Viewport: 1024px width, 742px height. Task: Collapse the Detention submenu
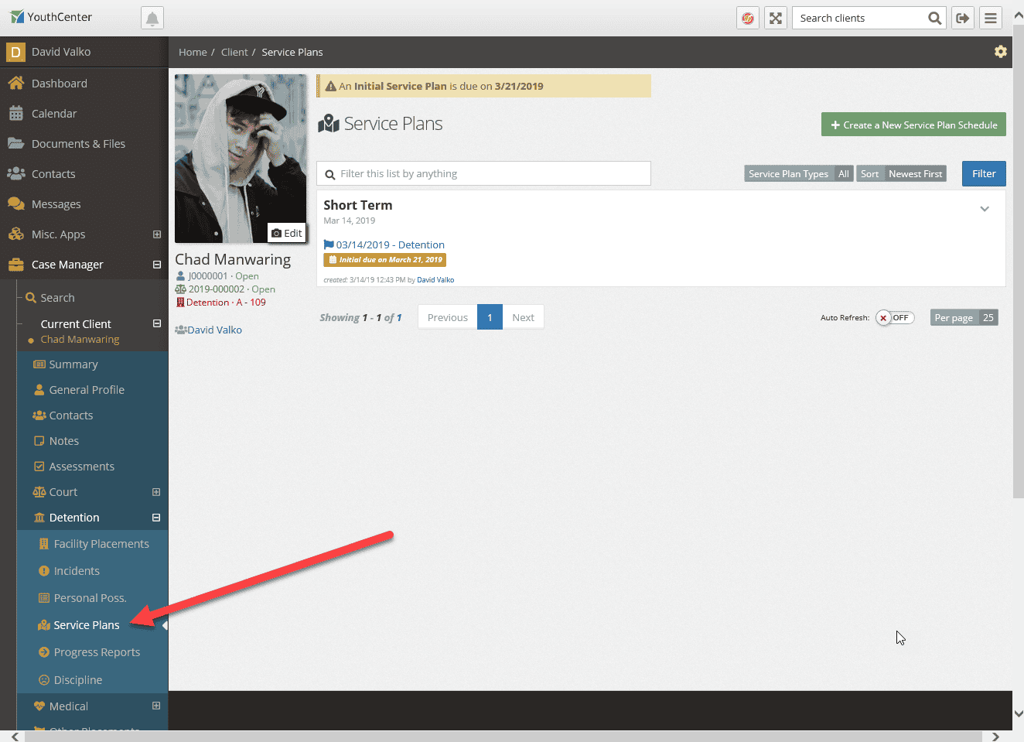point(156,518)
